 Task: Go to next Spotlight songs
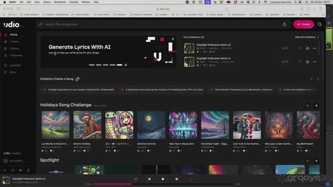316,161
